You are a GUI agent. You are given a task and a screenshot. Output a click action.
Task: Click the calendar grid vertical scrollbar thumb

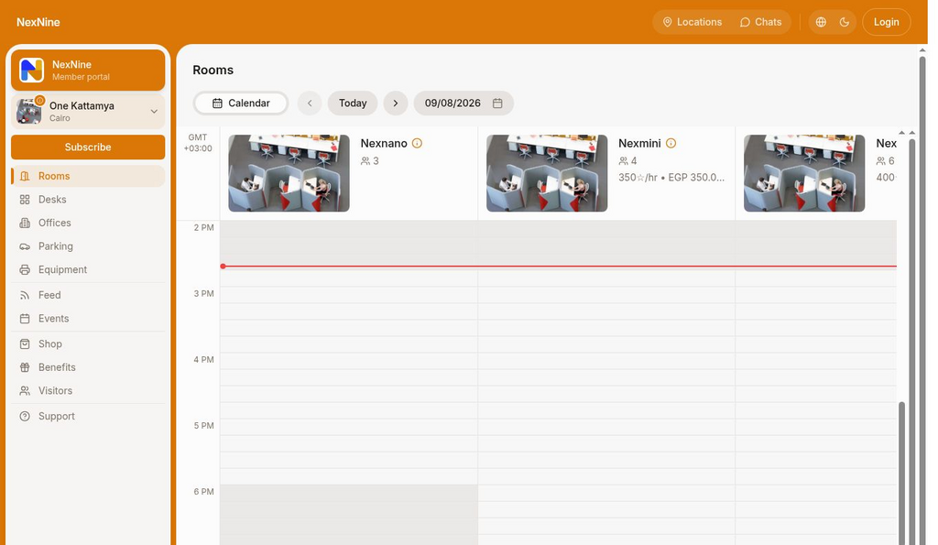coord(901,473)
